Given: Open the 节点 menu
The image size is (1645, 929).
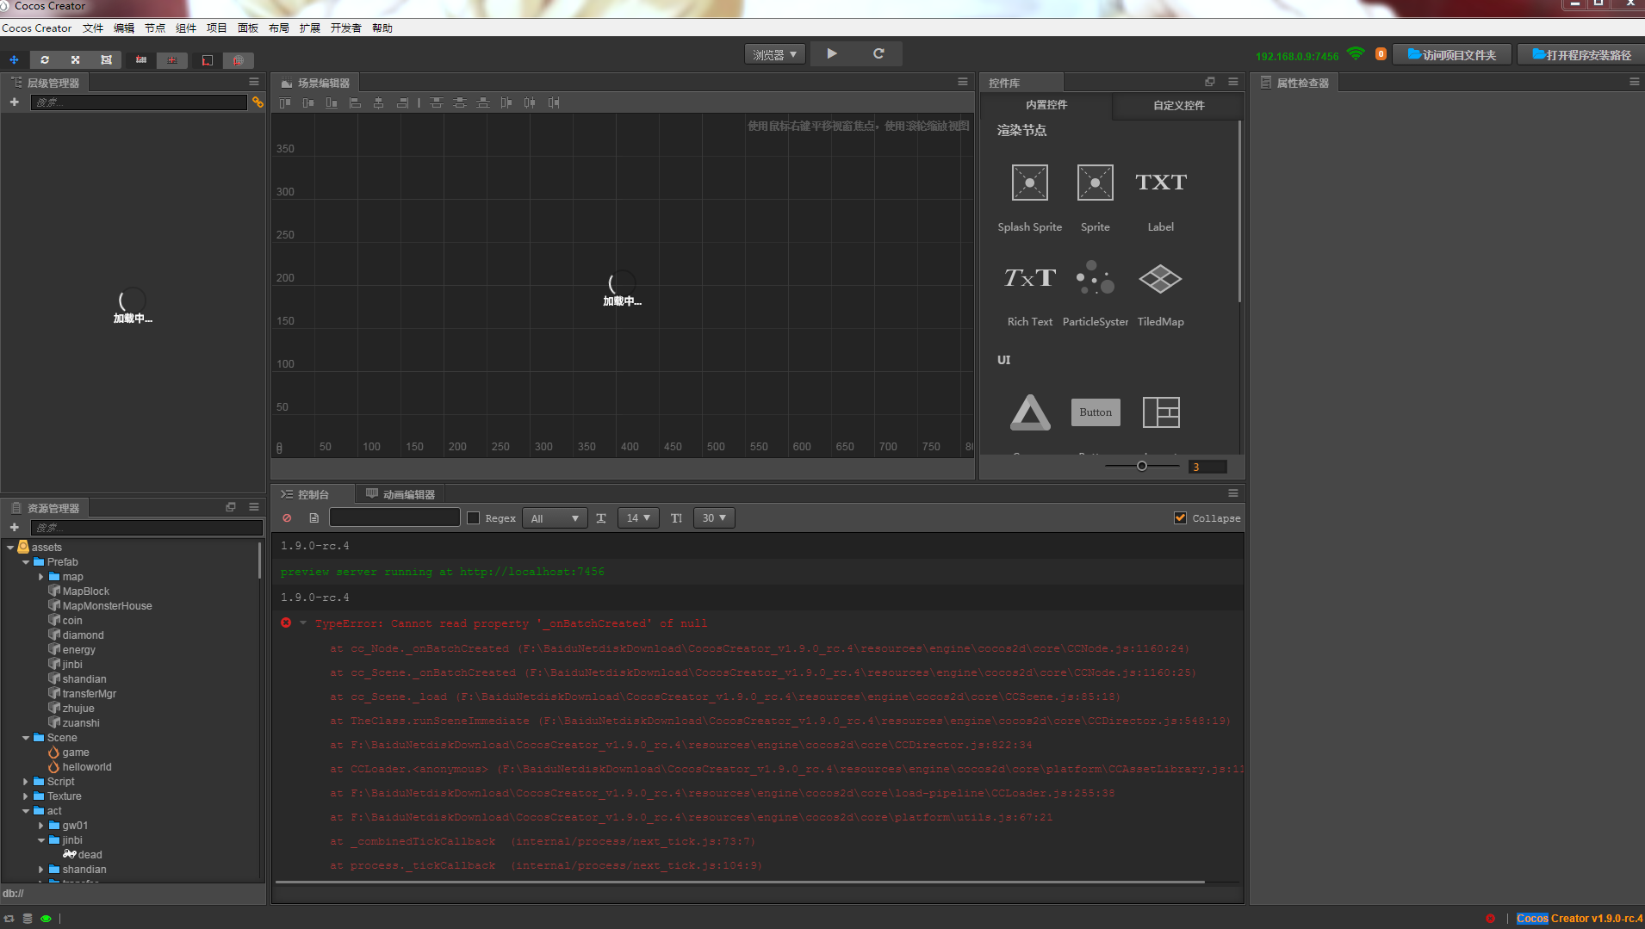Looking at the screenshot, I should tap(155, 28).
